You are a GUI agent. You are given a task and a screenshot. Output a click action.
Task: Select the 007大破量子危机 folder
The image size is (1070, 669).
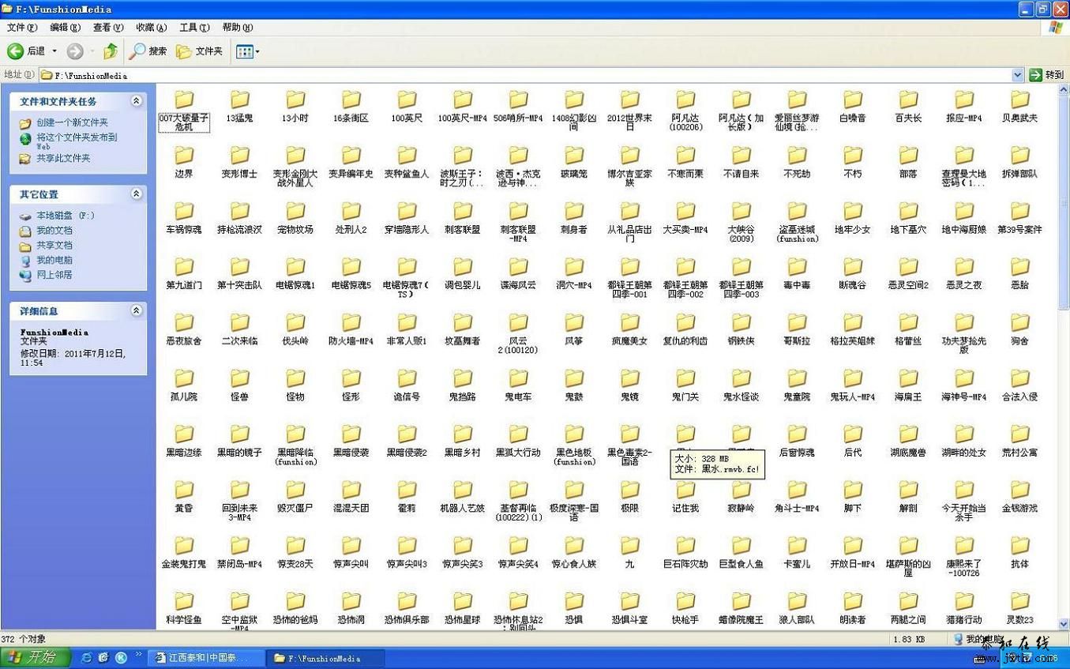[x=184, y=111]
